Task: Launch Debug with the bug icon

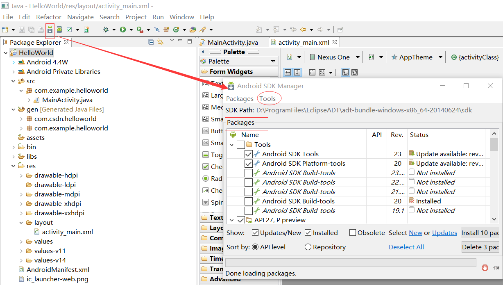Action: [x=106, y=30]
